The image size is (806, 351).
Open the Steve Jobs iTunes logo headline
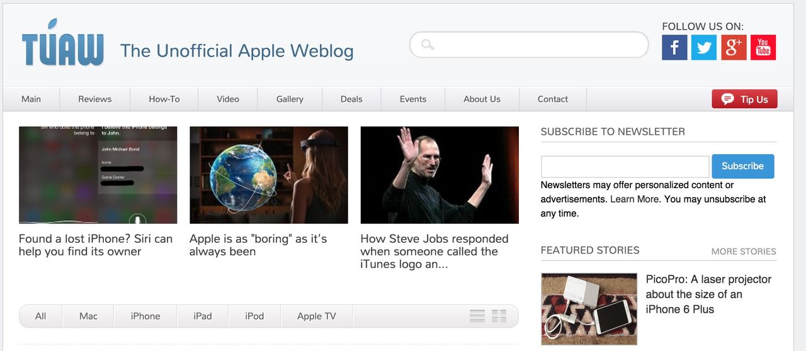(x=434, y=251)
